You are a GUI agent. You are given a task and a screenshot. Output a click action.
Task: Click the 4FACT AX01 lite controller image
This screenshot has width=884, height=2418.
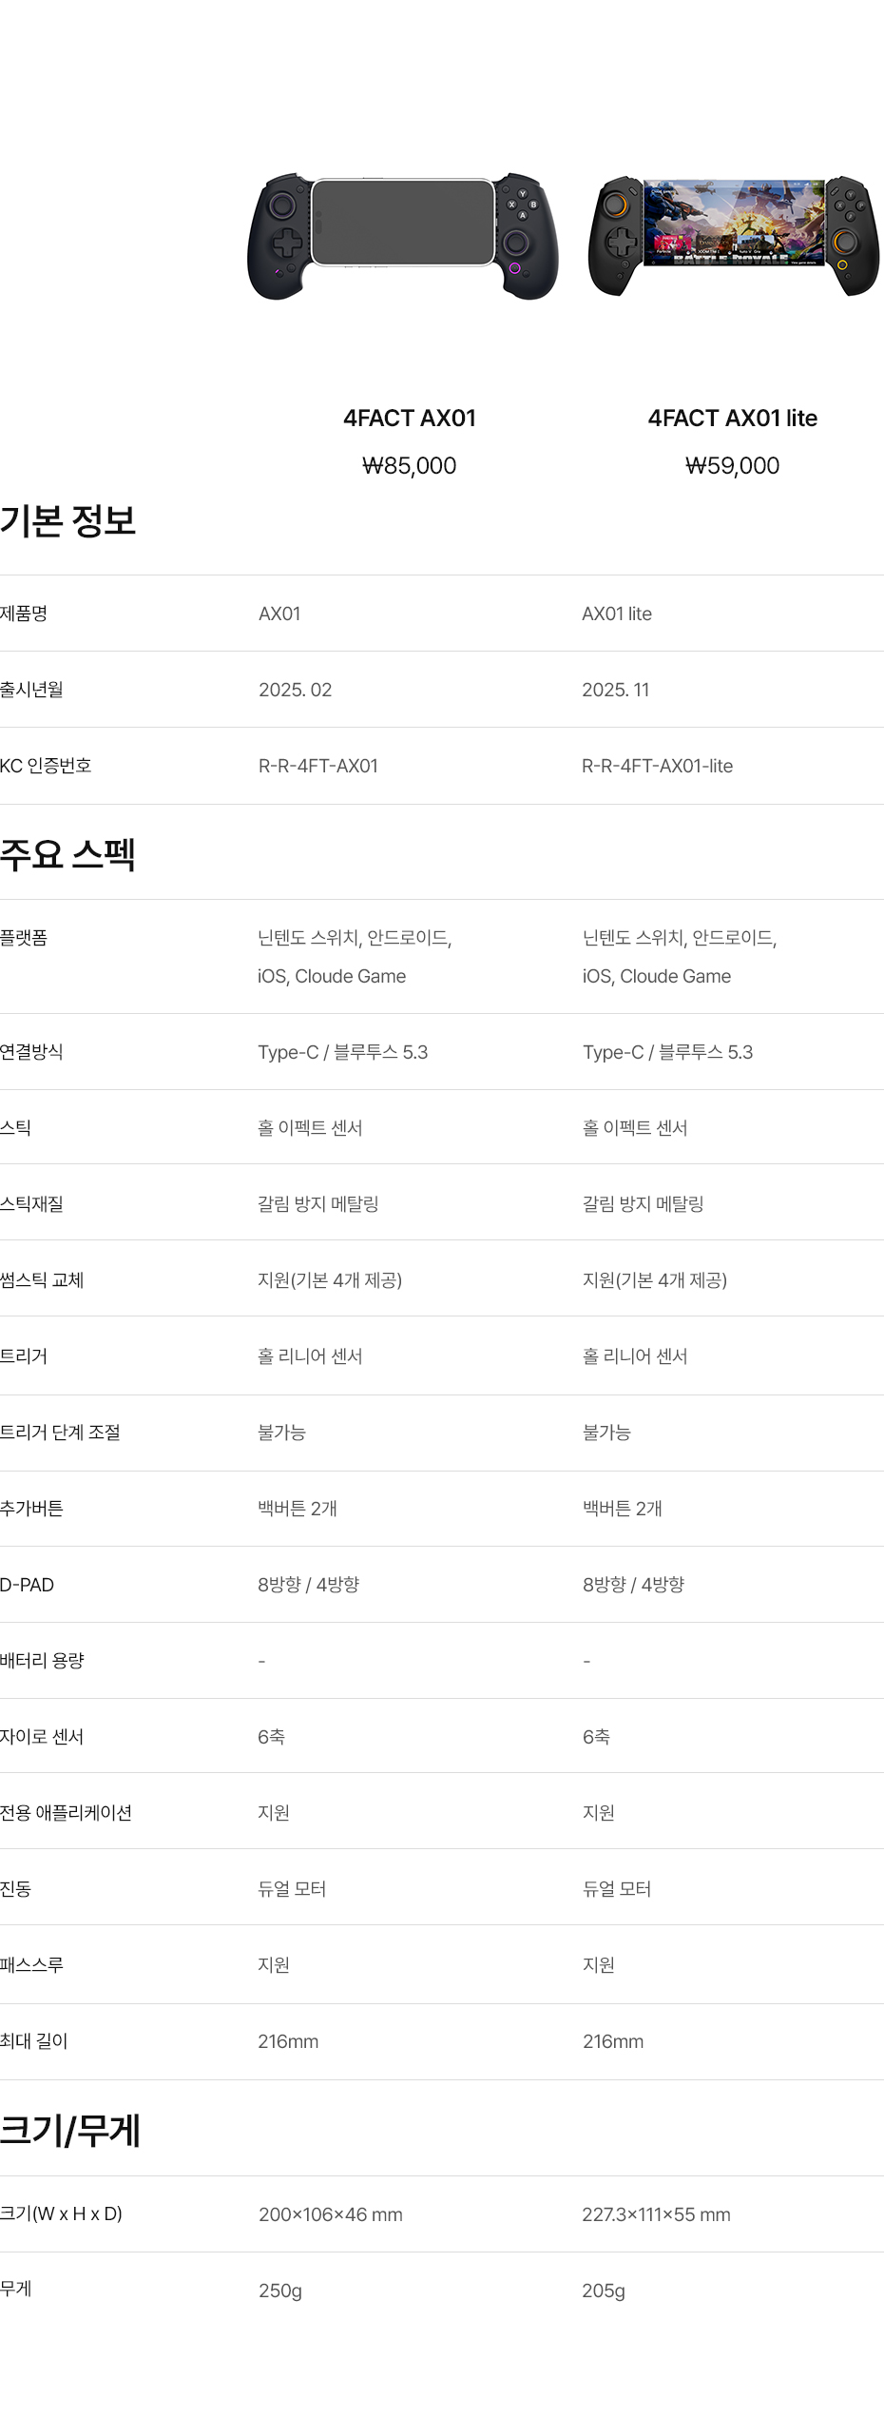(733, 234)
